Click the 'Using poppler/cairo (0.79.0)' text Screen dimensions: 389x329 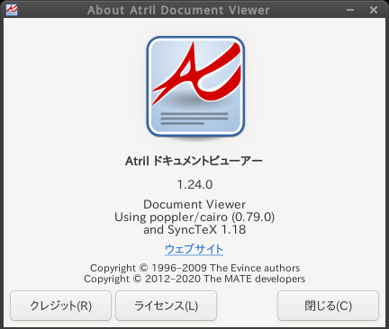(x=194, y=217)
